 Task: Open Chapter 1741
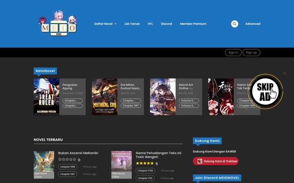pos(145,178)
